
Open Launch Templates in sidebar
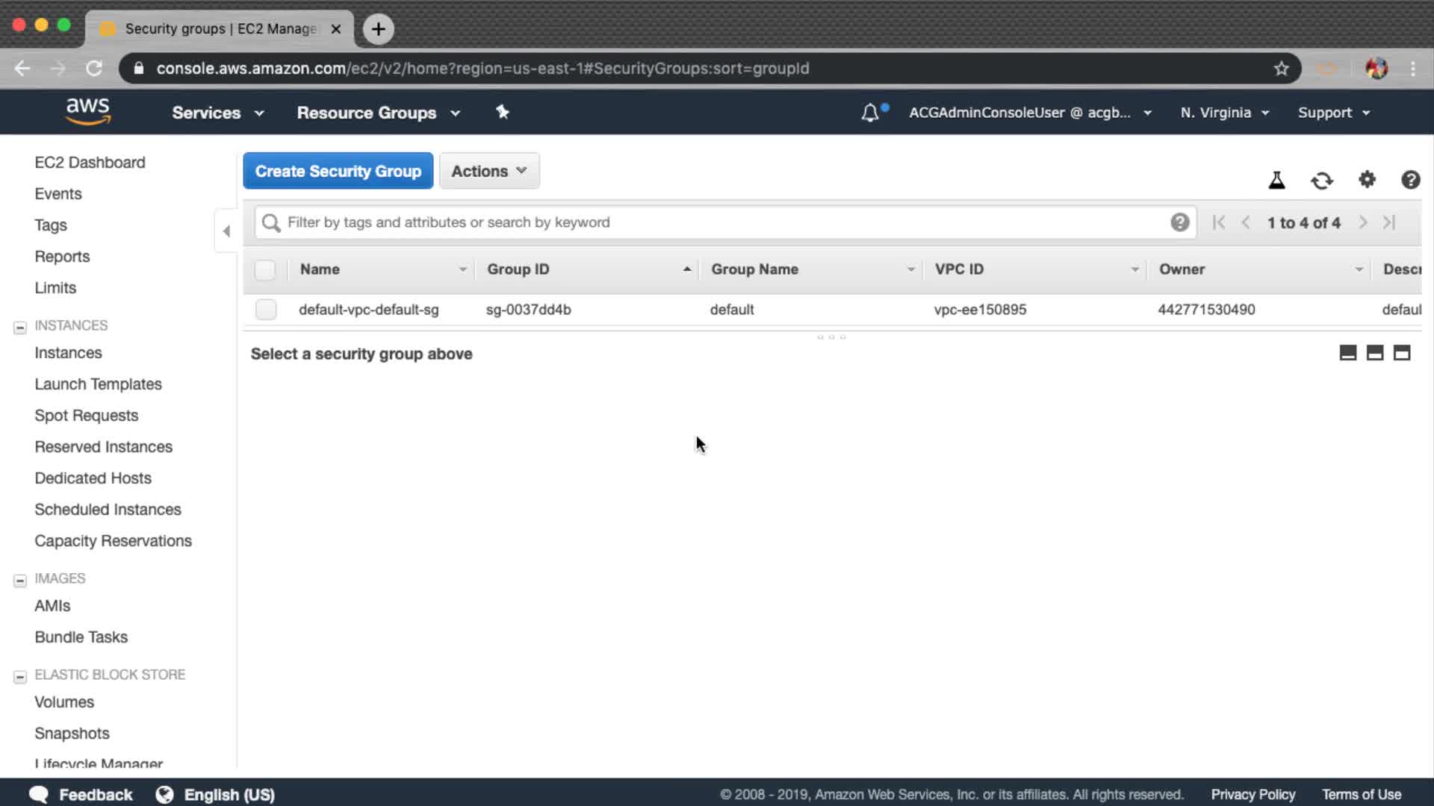[x=98, y=384]
